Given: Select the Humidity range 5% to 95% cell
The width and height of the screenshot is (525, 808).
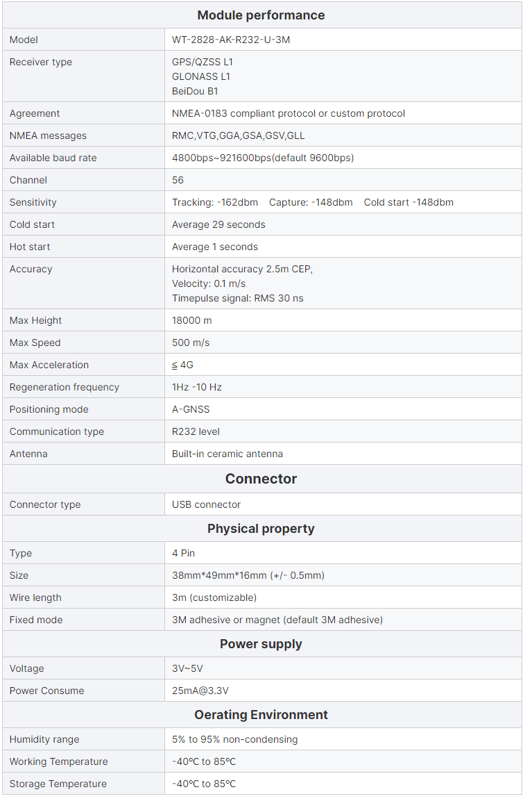Looking at the screenshot, I should pyautogui.click(x=234, y=739).
